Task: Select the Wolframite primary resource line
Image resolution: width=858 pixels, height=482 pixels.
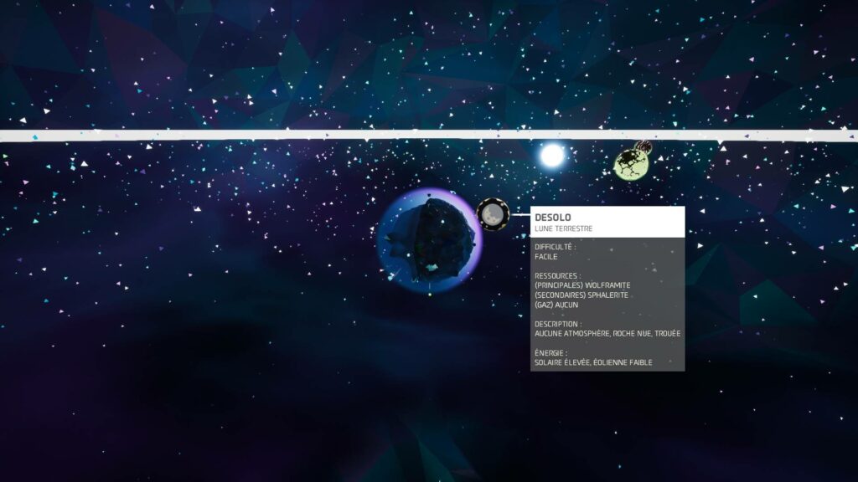Action: point(581,285)
